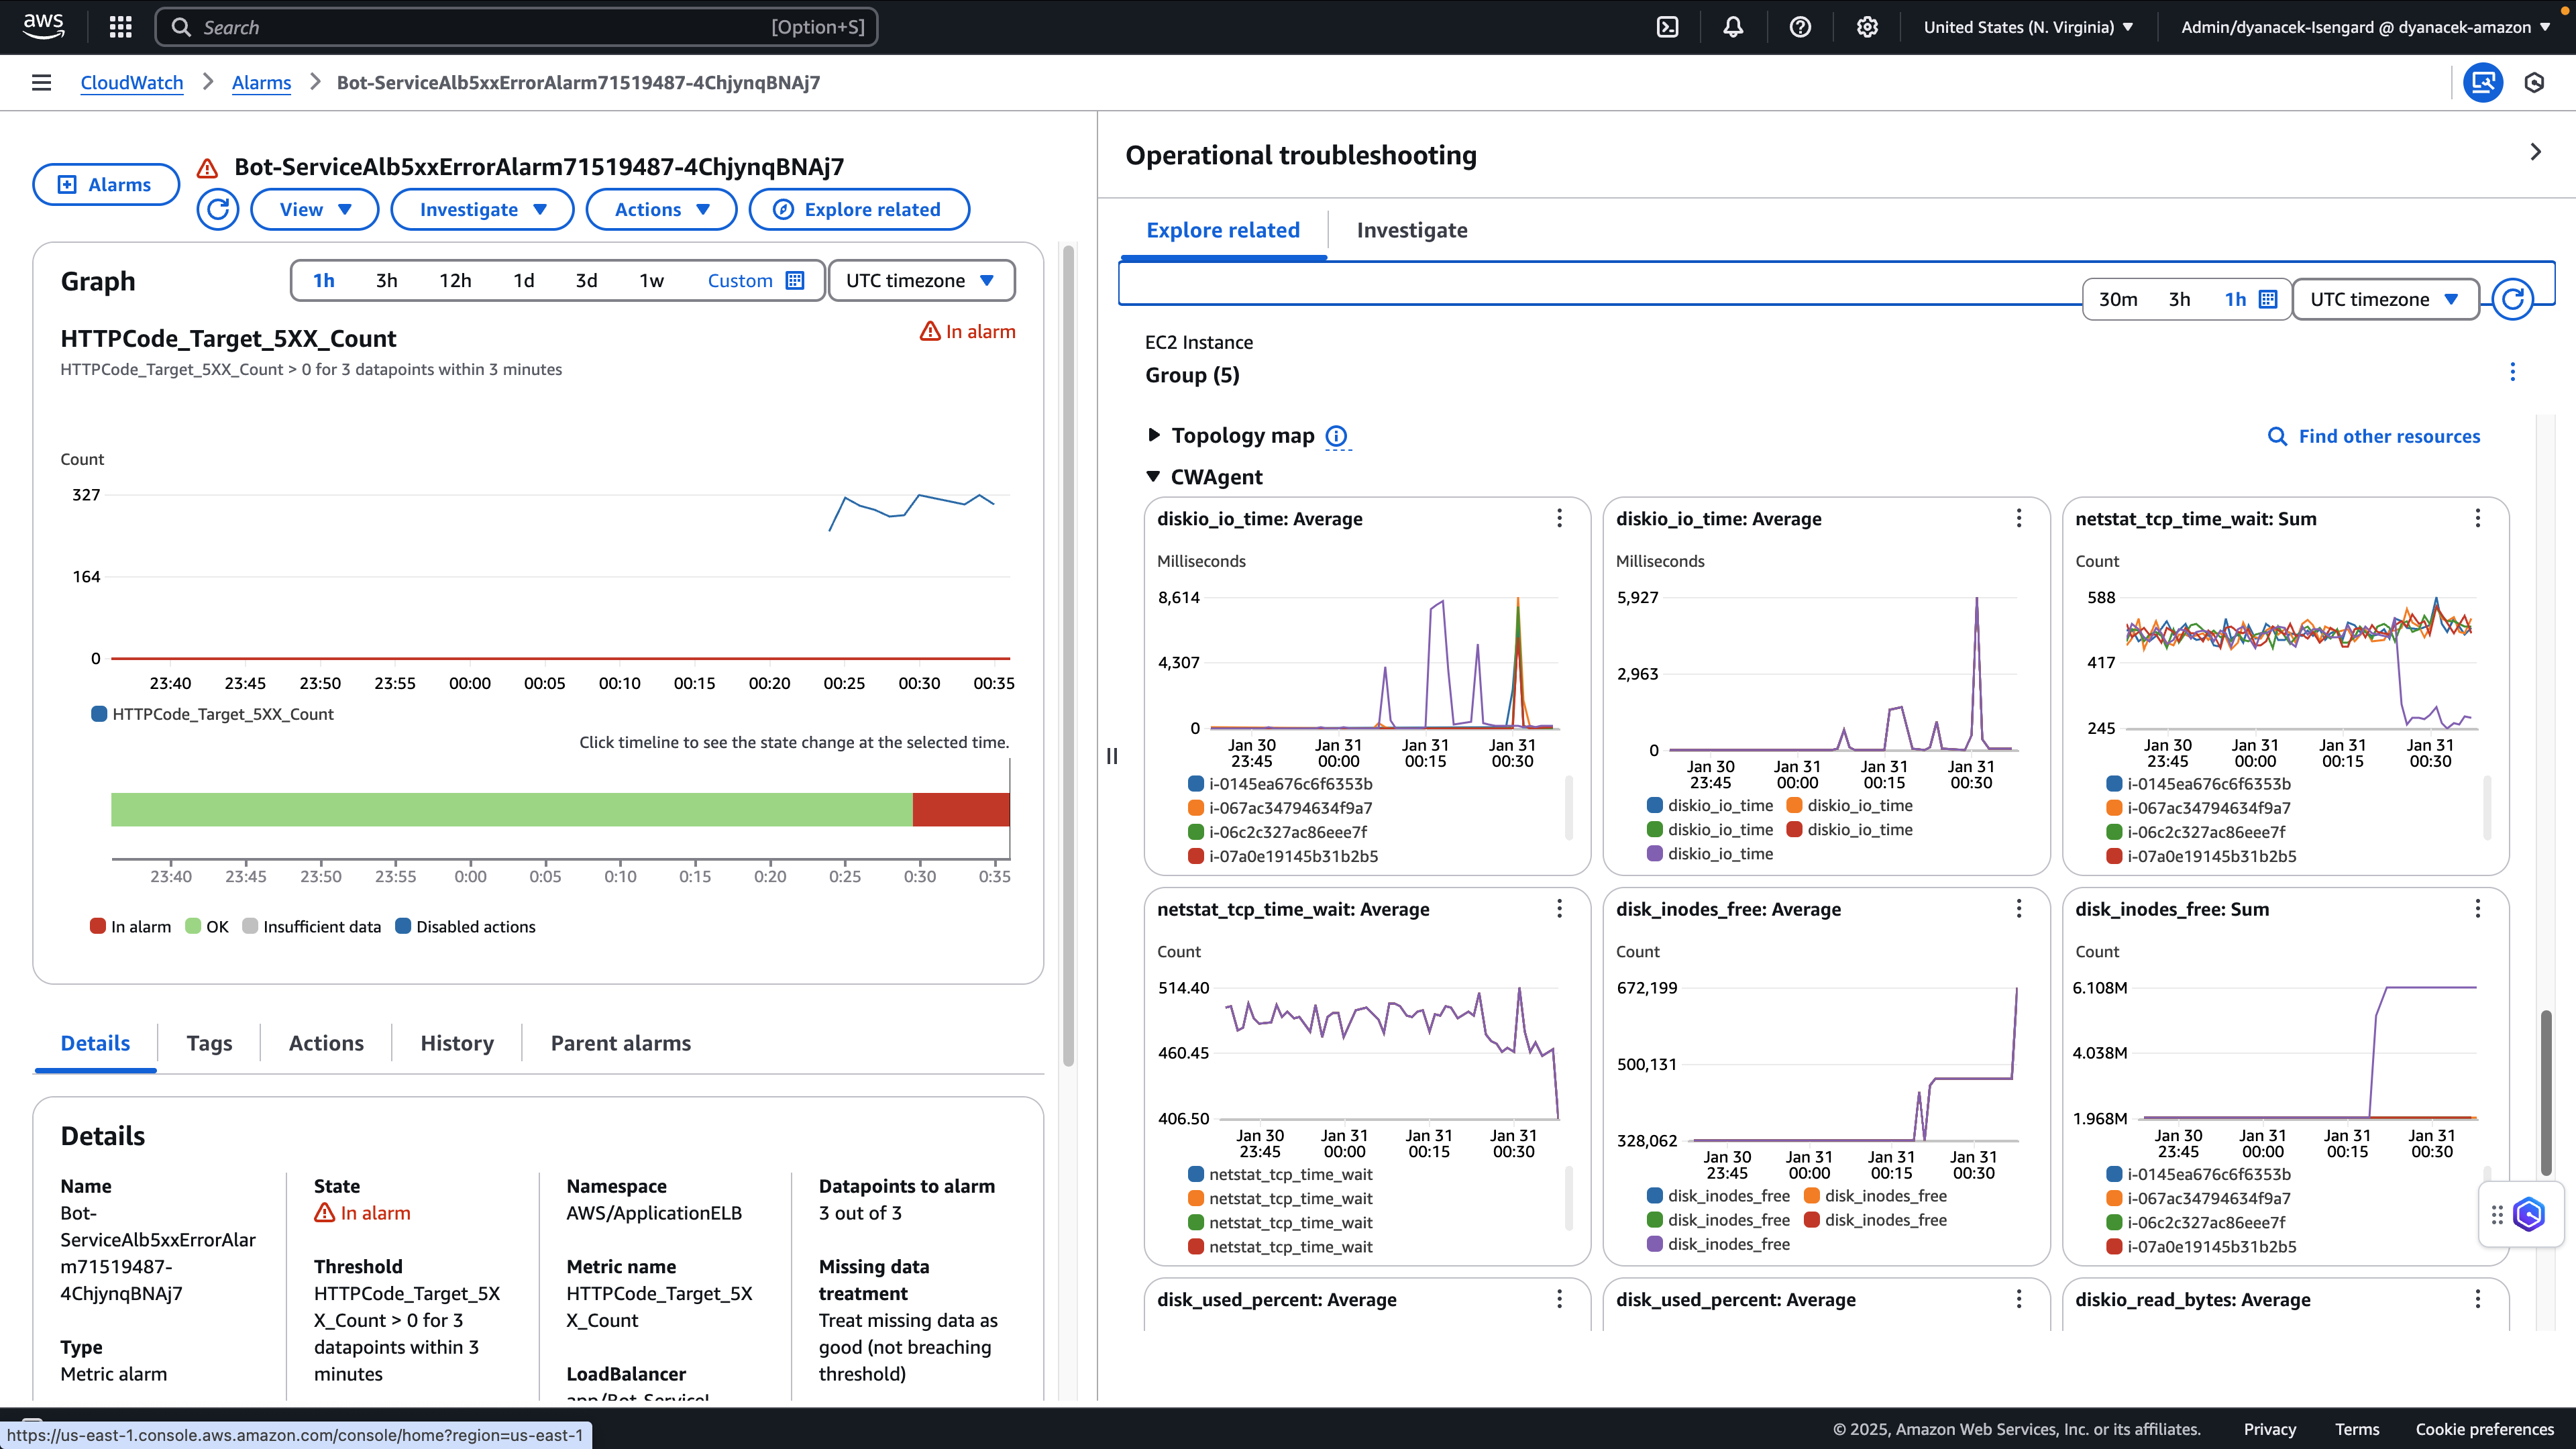Image resolution: width=2576 pixels, height=1449 pixels.
Task: Select 30m in Explore related range
Action: [2118, 299]
